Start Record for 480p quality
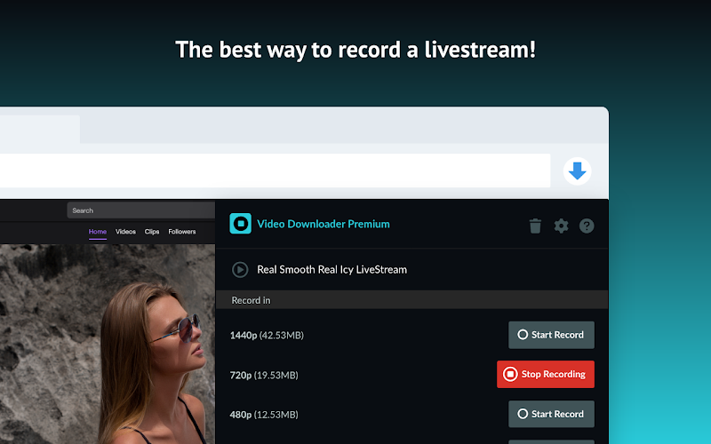Image resolution: width=711 pixels, height=444 pixels. [551, 414]
